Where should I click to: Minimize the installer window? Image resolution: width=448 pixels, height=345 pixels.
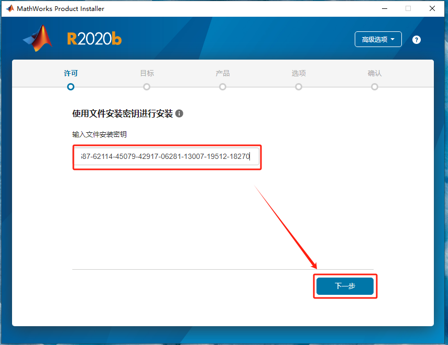pos(385,8)
